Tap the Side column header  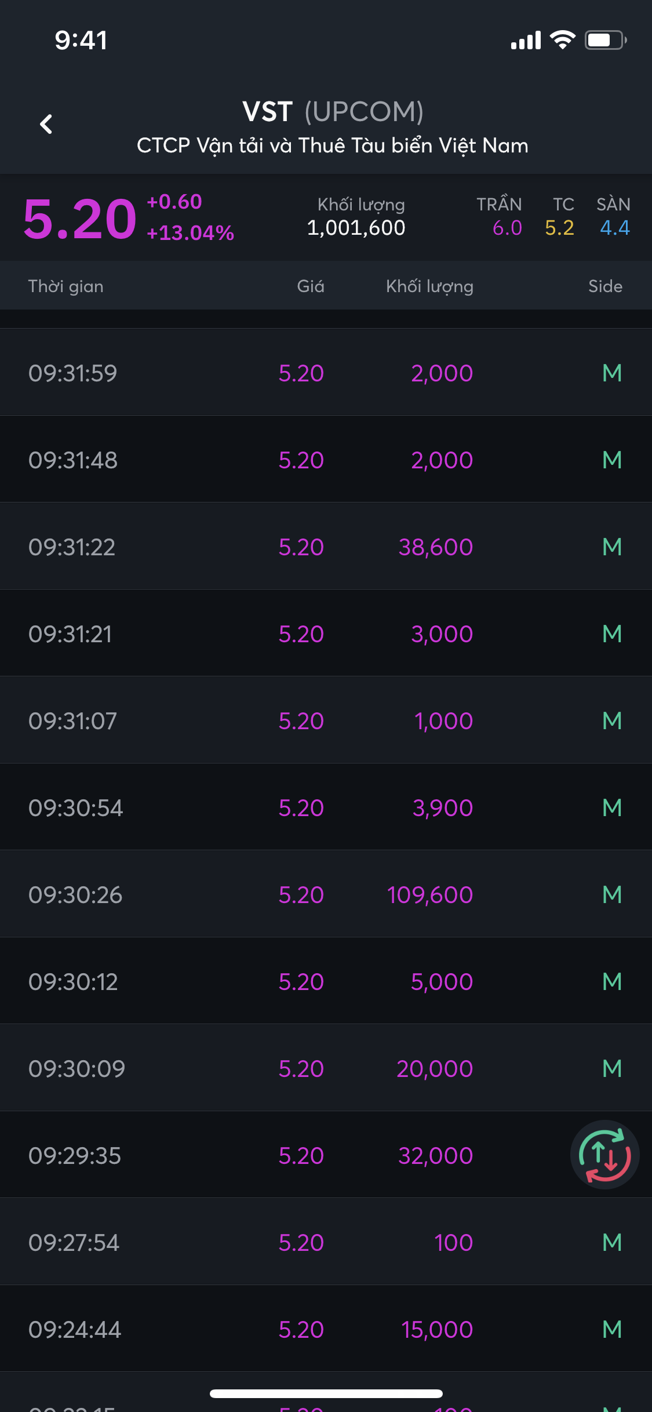click(x=605, y=286)
